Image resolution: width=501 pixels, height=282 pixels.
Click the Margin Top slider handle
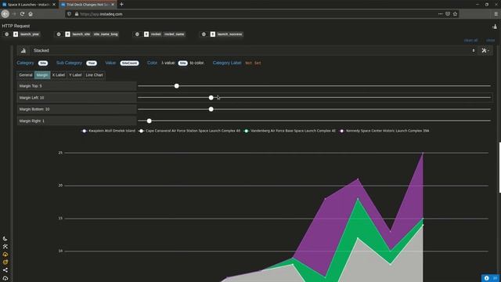pos(177,86)
